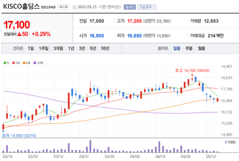This screenshot has height=161, width=239.
Task: Click the 실시간 real-time button
Action: coord(130,7)
